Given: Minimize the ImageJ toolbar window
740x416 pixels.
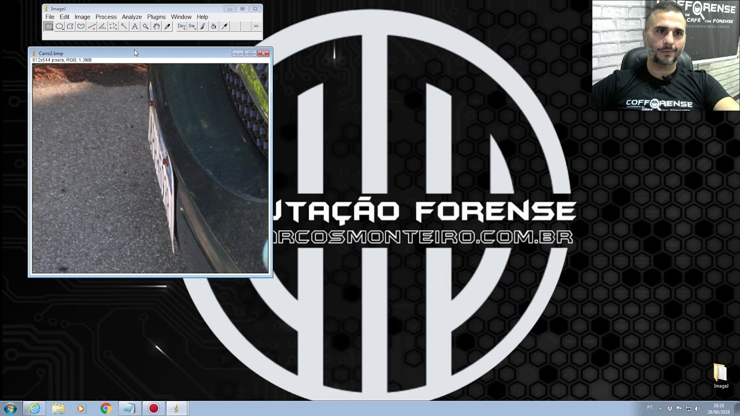Looking at the screenshot, I should [x=230, y=9].
